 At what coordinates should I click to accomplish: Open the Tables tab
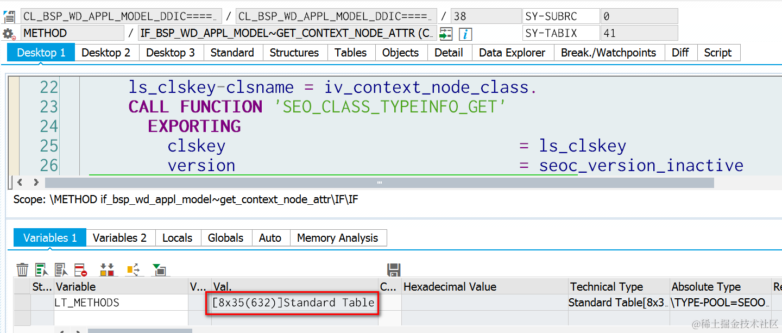point(350,53)
